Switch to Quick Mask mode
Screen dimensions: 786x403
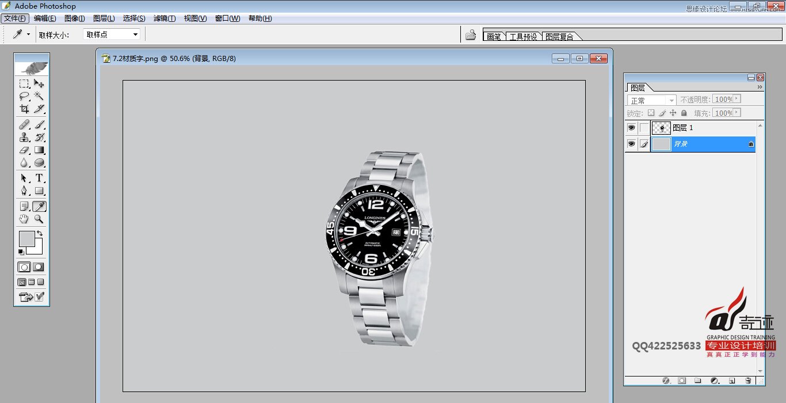pos(39,267)
